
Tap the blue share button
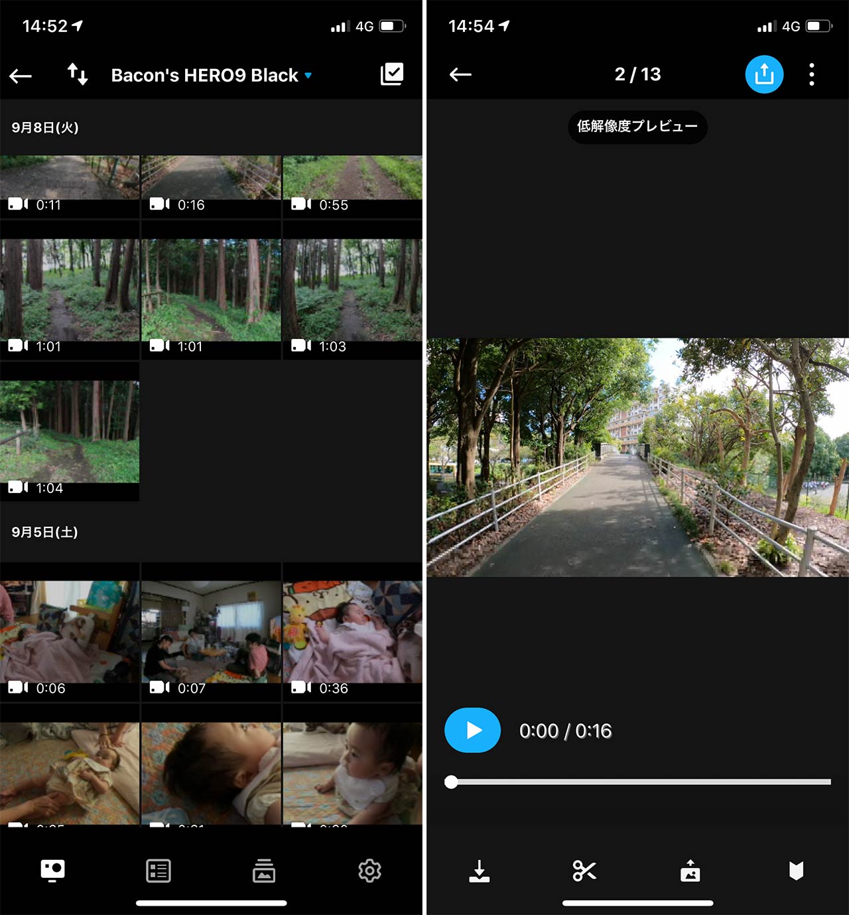pos(764,74)
